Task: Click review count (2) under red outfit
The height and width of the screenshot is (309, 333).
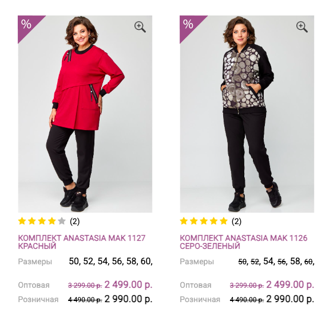Action: click(74, 221)
